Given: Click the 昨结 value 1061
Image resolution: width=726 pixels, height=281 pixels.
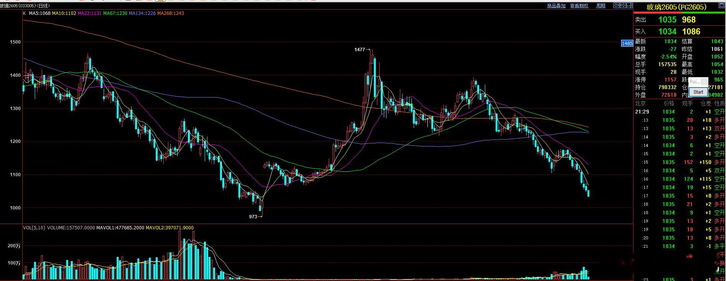Looking at the screenshot, I should click(x=717, y=49).
